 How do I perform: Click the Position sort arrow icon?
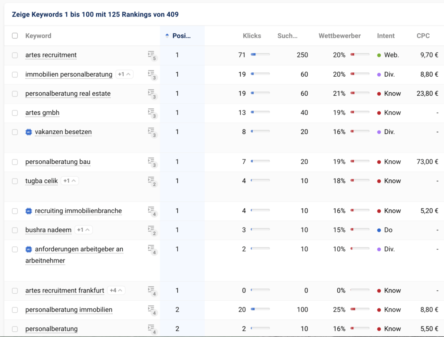[167, 36]
